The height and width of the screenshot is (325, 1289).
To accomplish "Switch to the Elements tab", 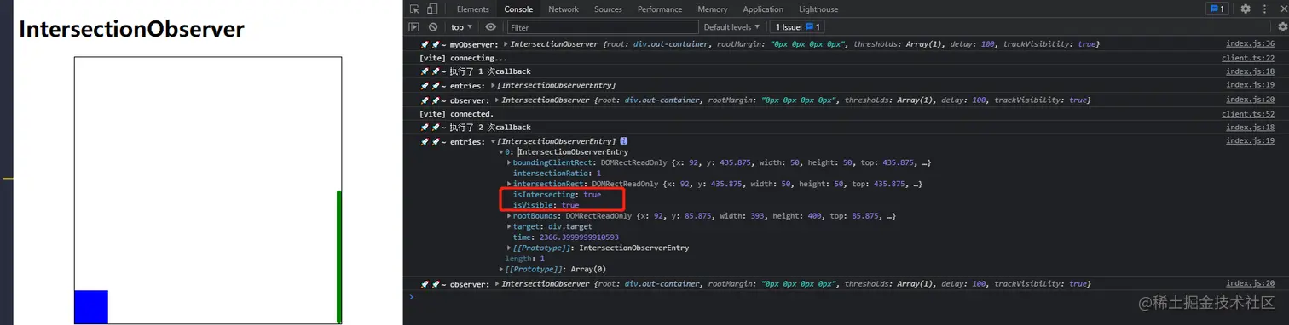I will tap(472, 9).
